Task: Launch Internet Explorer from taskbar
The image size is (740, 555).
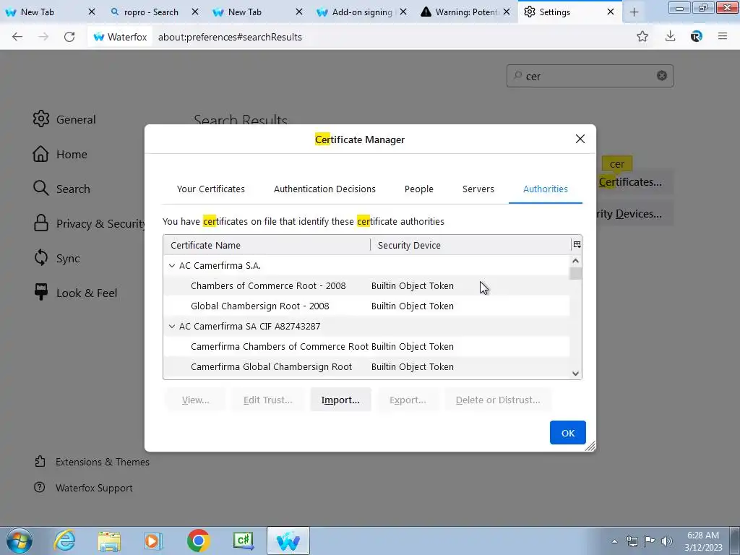Action: click(x=64, y=541)
